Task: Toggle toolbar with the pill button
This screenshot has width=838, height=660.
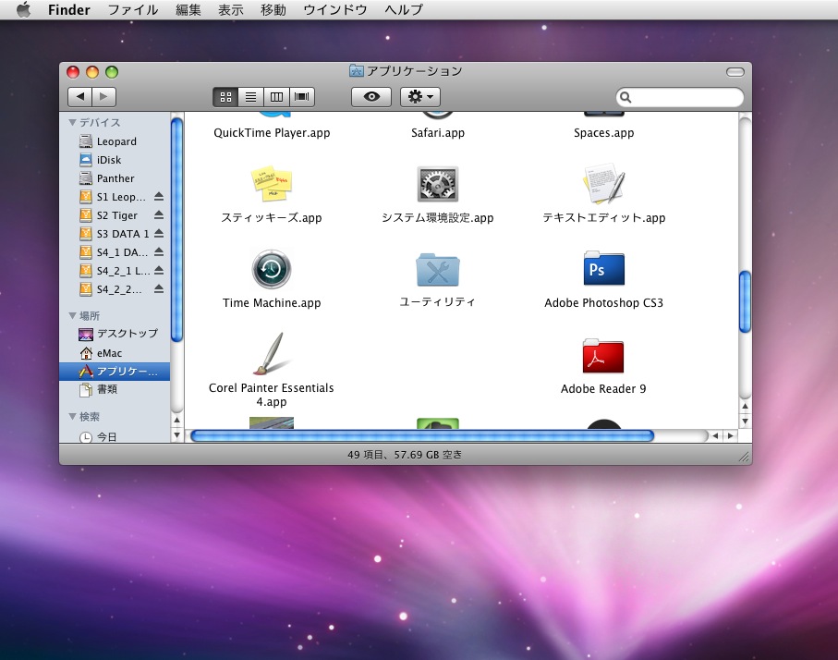Action: point(735,72)
